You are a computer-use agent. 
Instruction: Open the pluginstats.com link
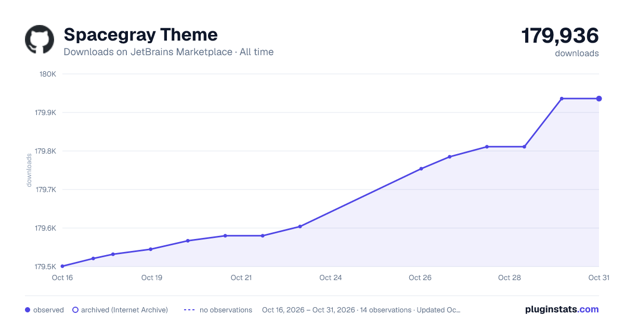point(562,309)
